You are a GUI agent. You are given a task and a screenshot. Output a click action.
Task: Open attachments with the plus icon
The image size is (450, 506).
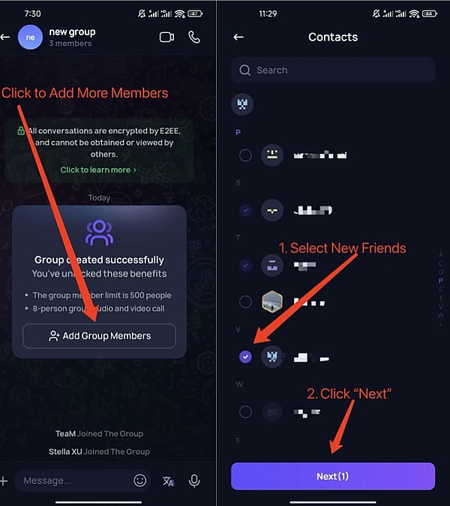click(x=4, y=480)
